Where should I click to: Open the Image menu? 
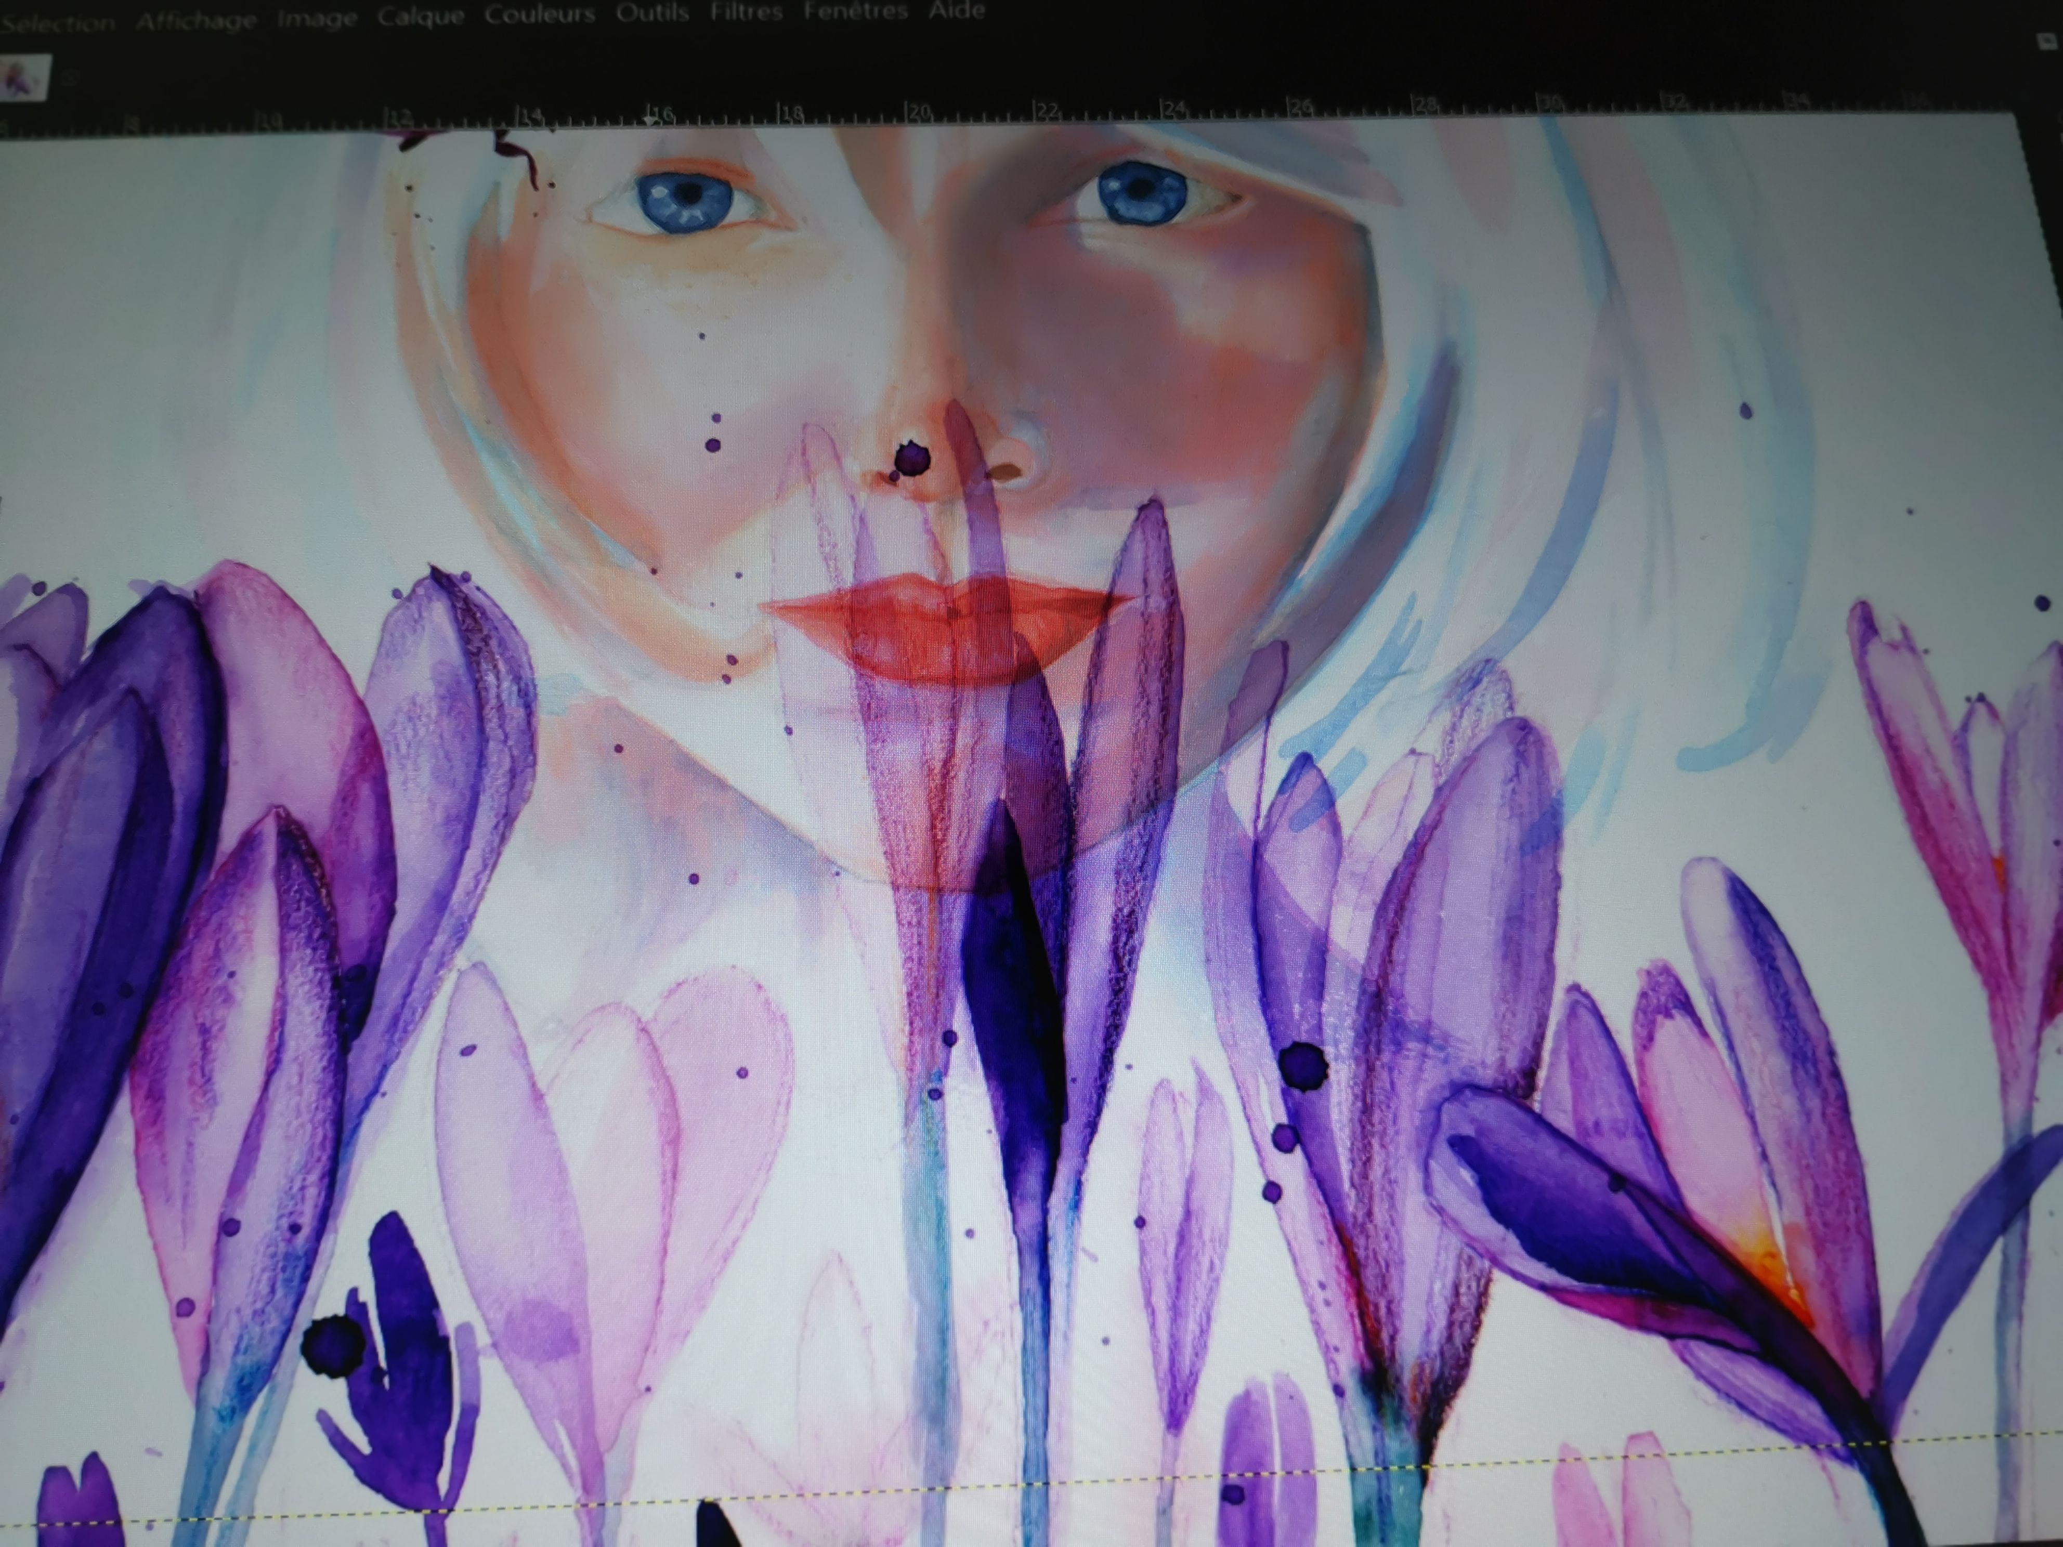[x=316, y=19]
